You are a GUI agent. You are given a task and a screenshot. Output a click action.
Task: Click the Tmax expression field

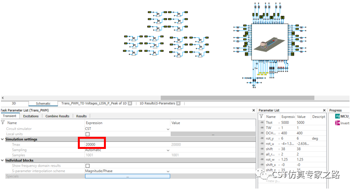click(x=92, y=145)
